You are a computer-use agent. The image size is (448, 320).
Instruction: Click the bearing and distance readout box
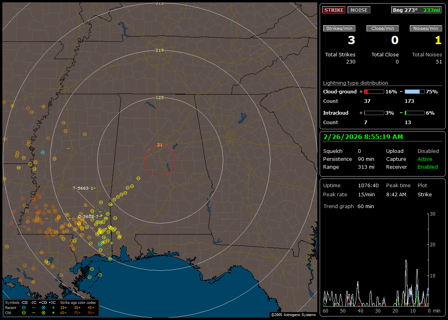417,10
